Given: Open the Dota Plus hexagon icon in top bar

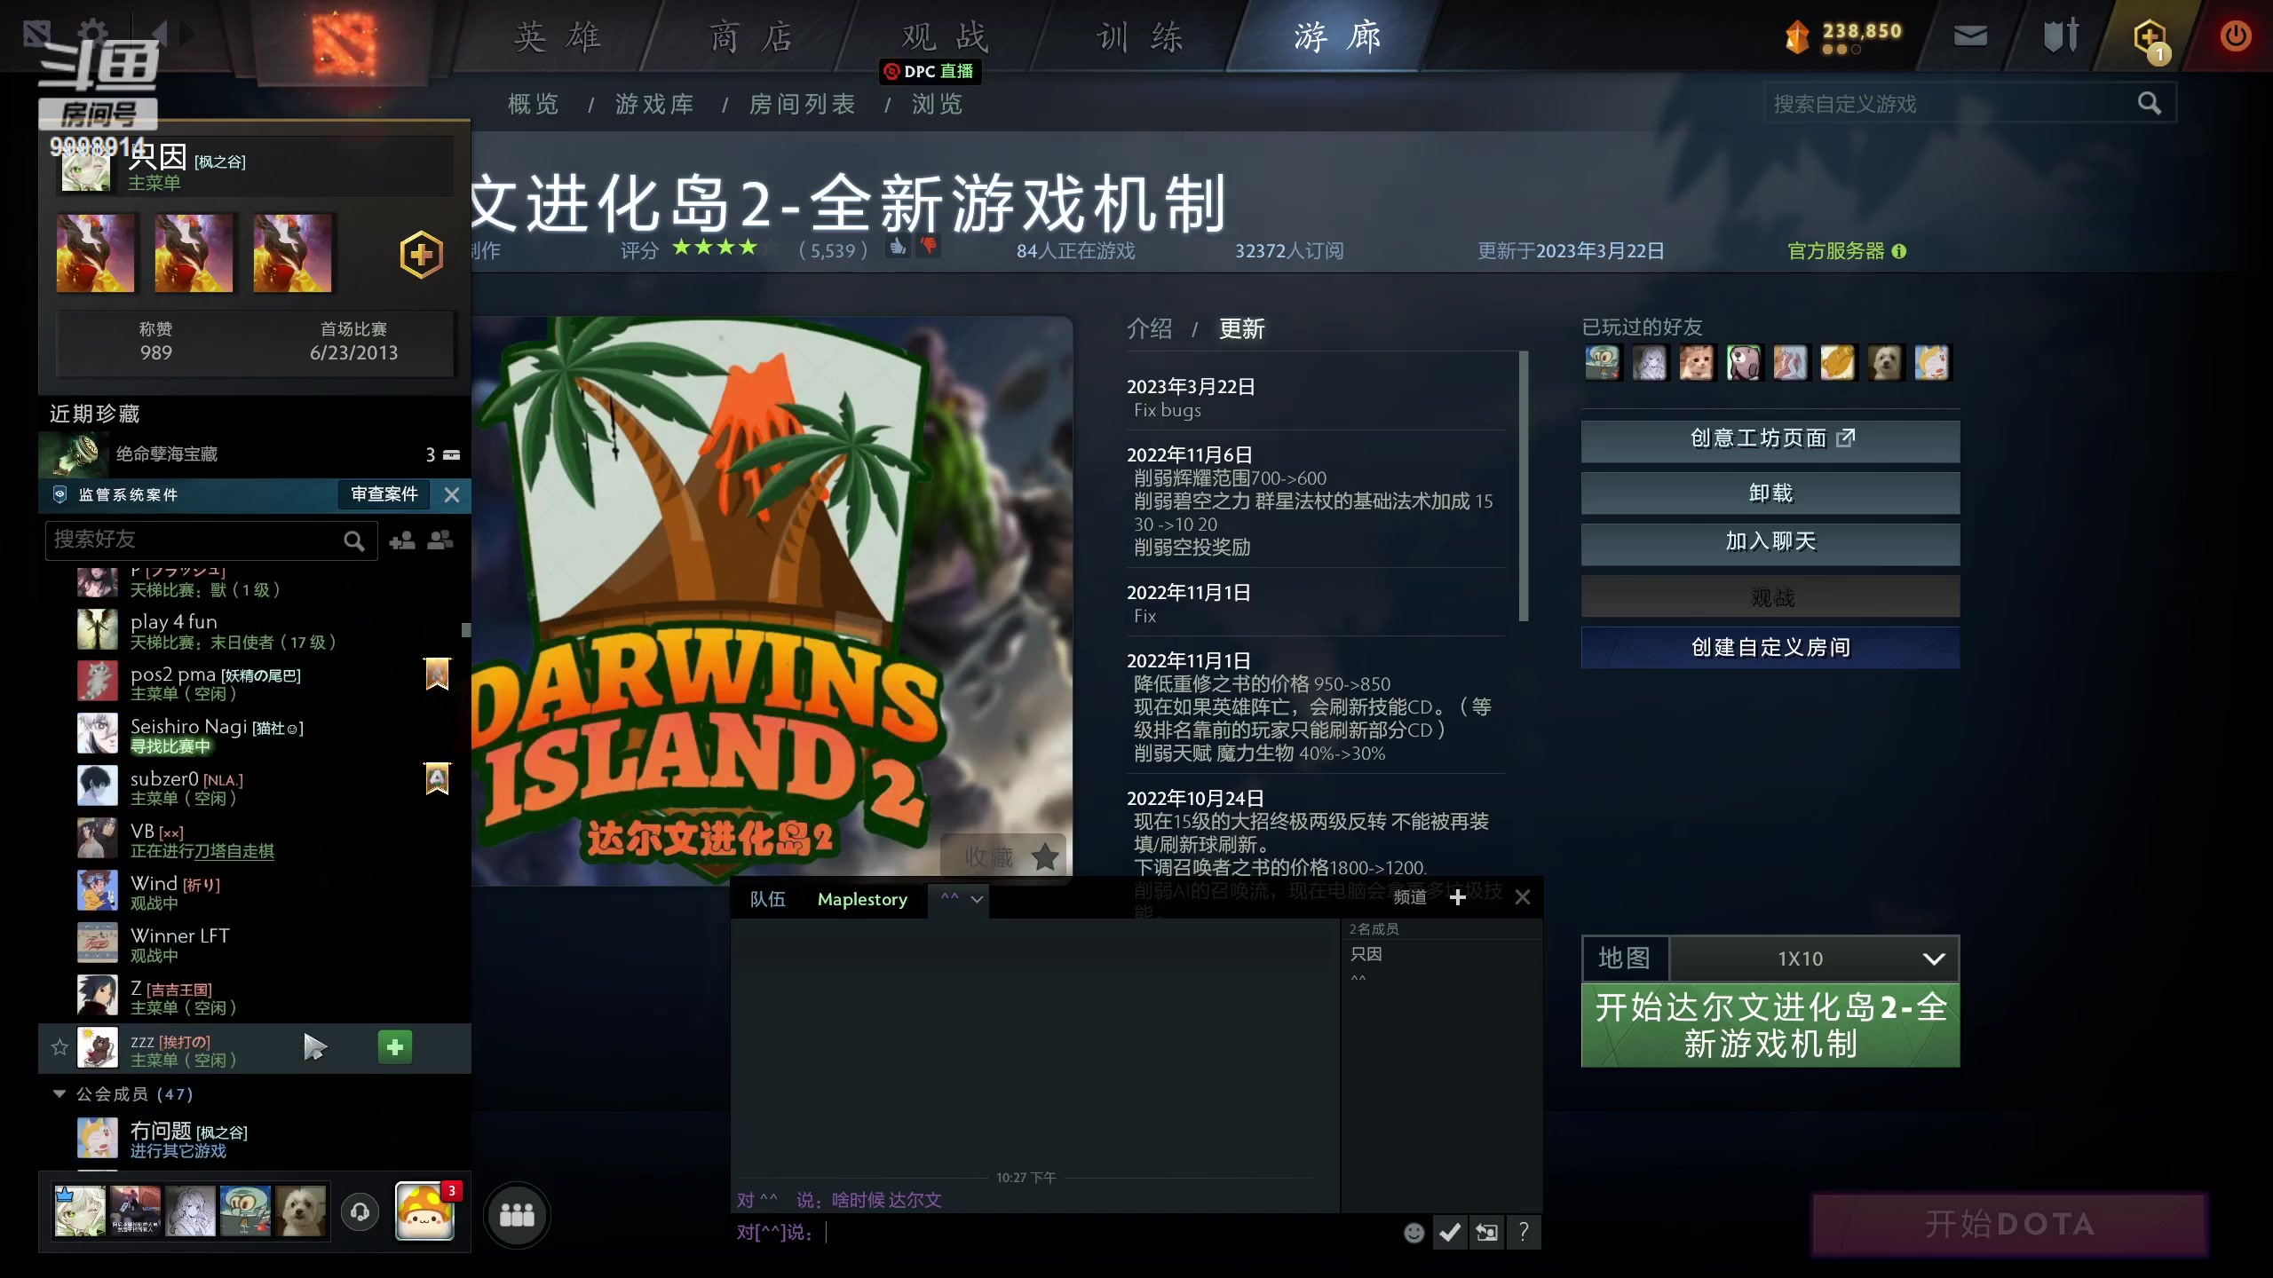Looking at the screenshot, I should click(2150, 39).
